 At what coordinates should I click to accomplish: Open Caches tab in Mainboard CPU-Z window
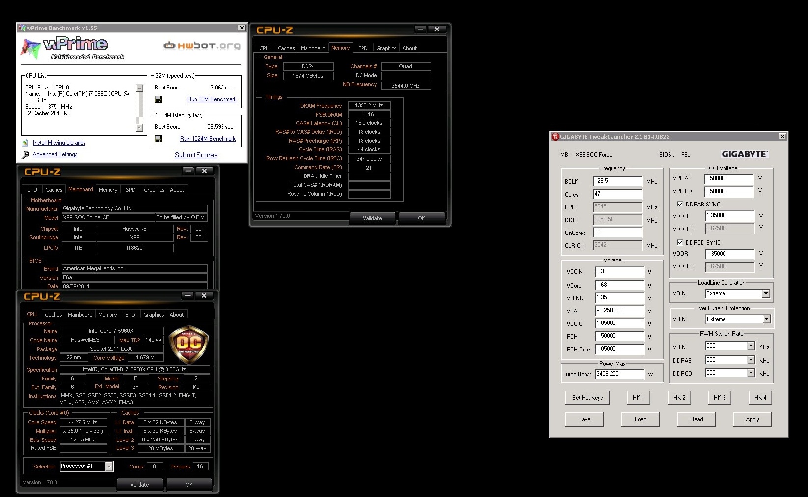tap(54, 190)
